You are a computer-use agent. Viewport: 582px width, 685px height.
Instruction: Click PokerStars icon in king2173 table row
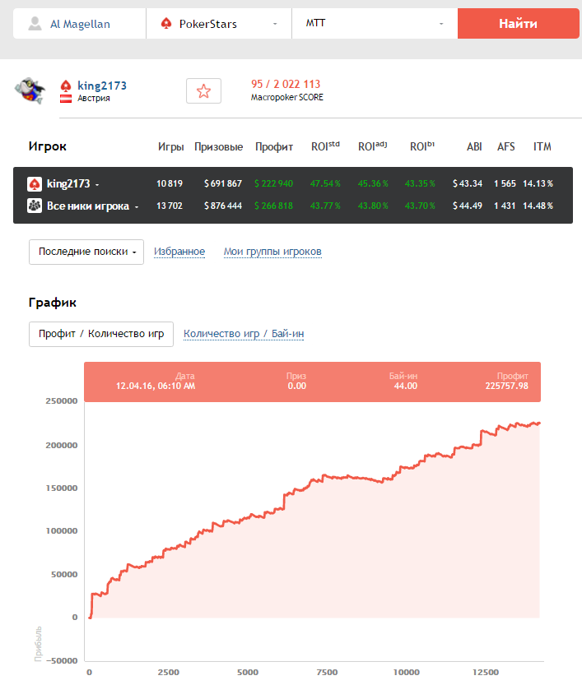[35, 183]
